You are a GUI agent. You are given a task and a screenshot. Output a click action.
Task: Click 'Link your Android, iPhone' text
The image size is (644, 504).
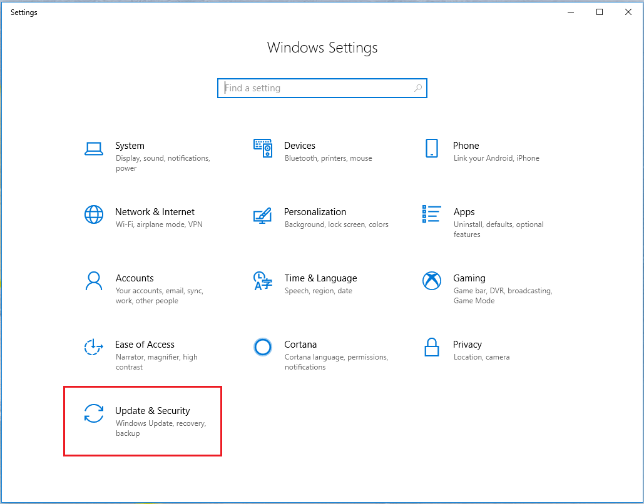(496, 158)
